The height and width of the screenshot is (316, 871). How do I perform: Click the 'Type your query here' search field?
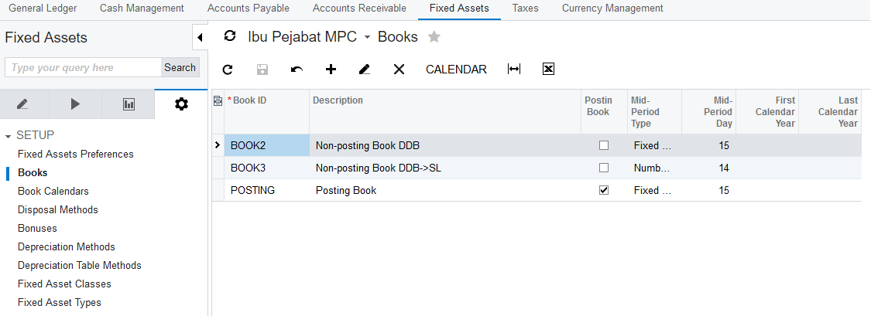[x=83, y=68]
